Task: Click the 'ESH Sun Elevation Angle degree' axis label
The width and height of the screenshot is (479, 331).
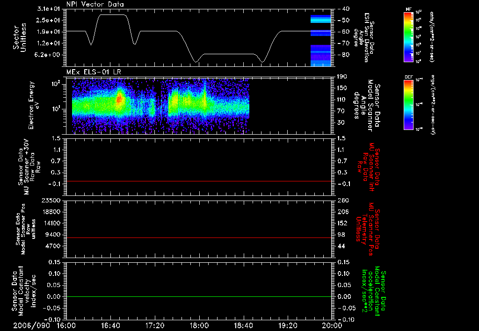Action: 364,37
